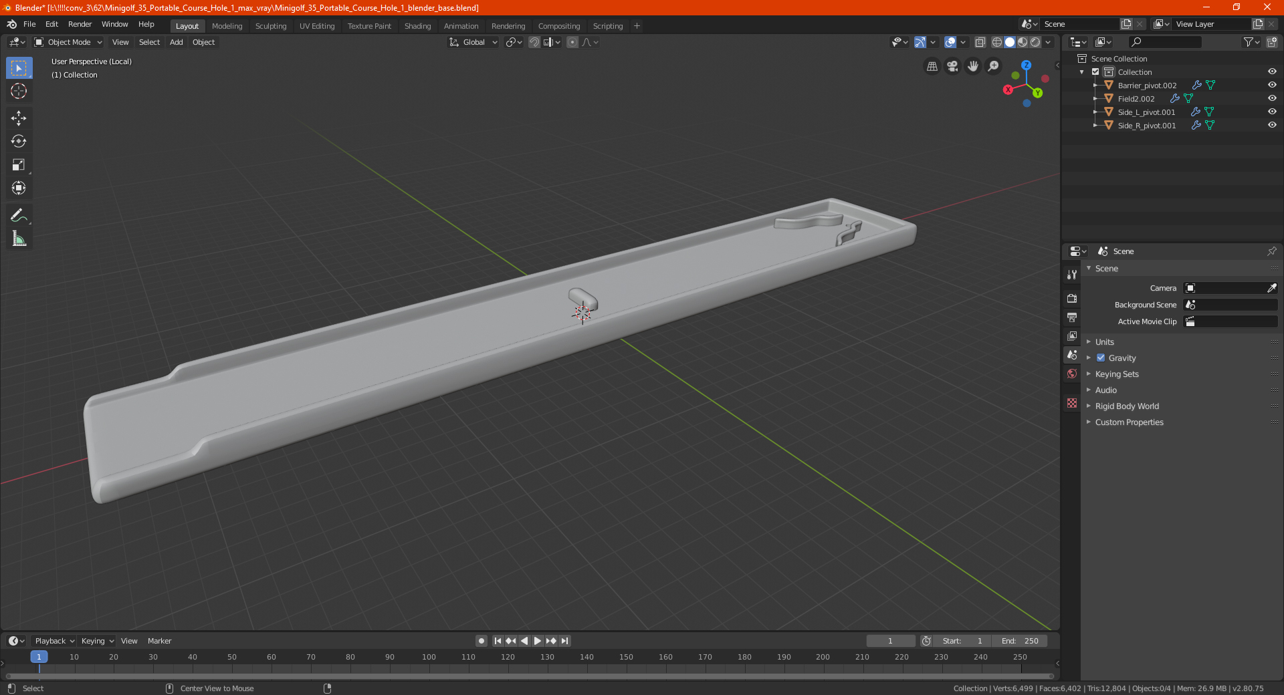Click the viewport zoom magnifier icon

(994, 66)
